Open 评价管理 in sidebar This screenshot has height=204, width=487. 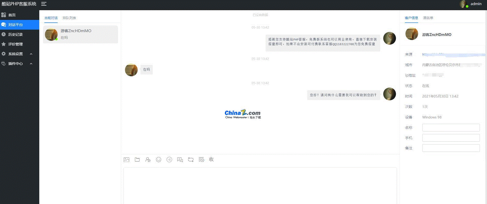pyautogui.click(x=16, y=44)
